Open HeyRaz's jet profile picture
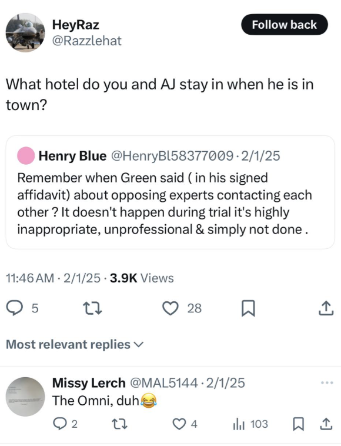Image resolution: width=341 pixels, height=446 pixels. pos(25,32)
